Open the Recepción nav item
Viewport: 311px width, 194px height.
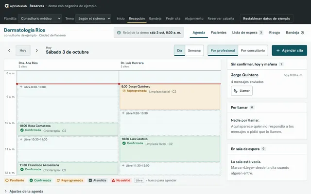pos(137,18)
